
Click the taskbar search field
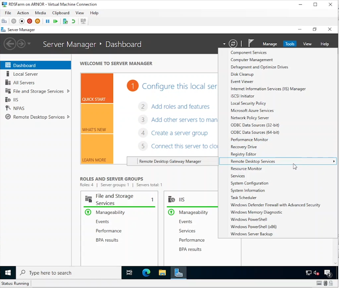(x=63, y=273)
